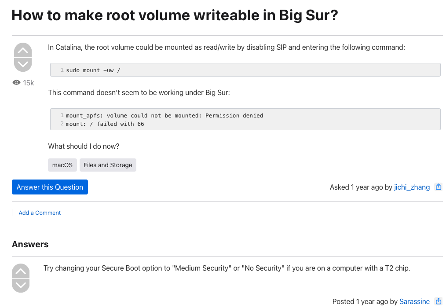
Task: Click the 15k view count
Action: coord(29,83)
